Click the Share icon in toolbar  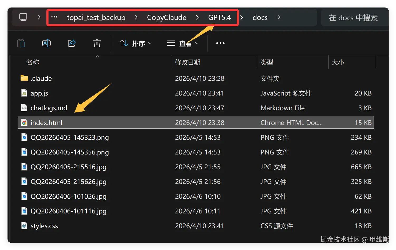point(72,43)
